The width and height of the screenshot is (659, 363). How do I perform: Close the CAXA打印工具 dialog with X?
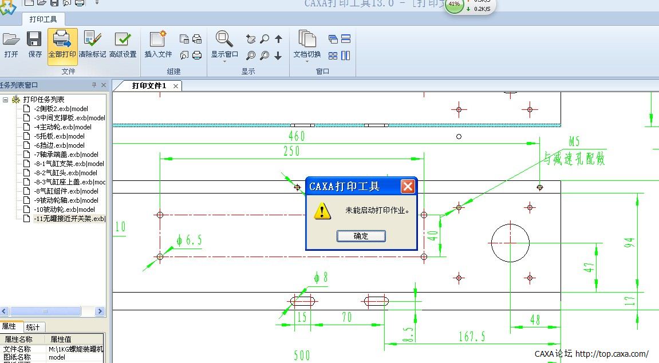point(407,186)
